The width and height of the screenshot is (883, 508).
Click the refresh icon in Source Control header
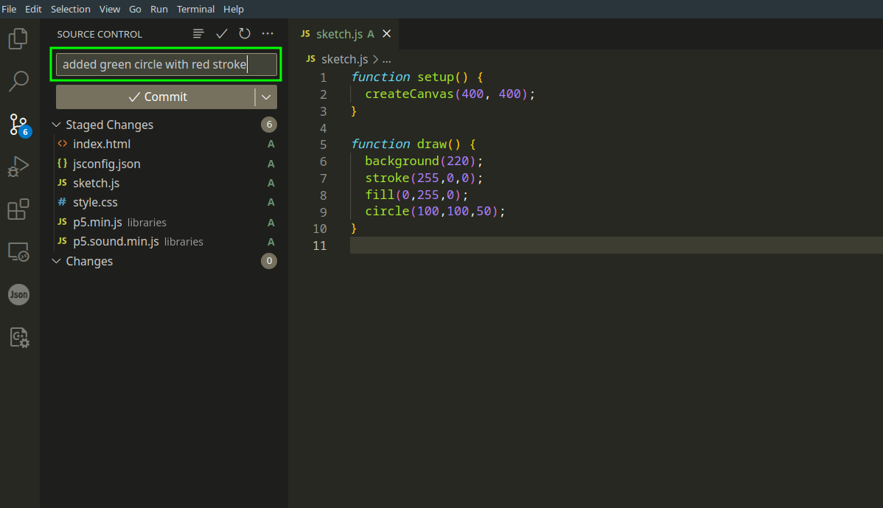[245, 34]
